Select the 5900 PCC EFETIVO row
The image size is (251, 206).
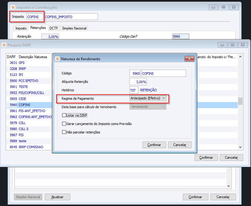point(29,81)
